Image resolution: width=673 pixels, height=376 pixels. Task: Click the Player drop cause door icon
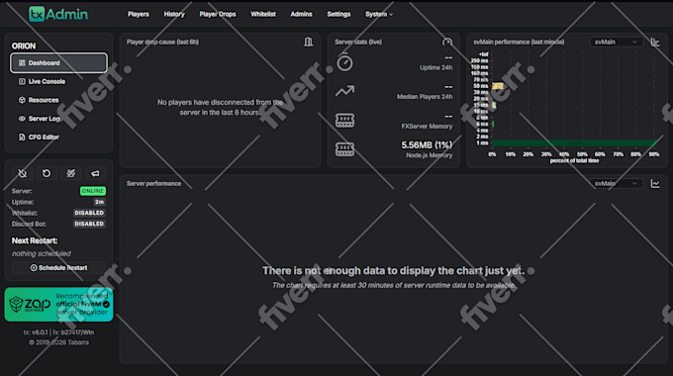point(308,42)
